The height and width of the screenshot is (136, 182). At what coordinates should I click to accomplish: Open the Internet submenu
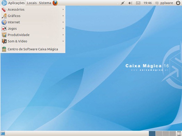coord(33,22)
